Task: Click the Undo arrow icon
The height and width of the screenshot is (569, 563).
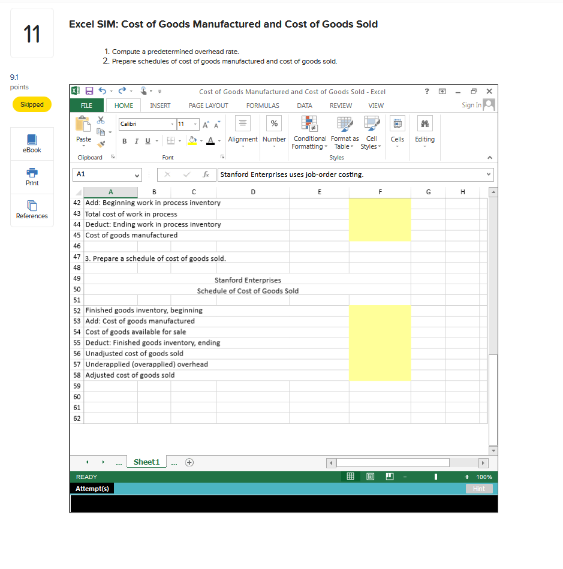Action: tap(103, 91)
